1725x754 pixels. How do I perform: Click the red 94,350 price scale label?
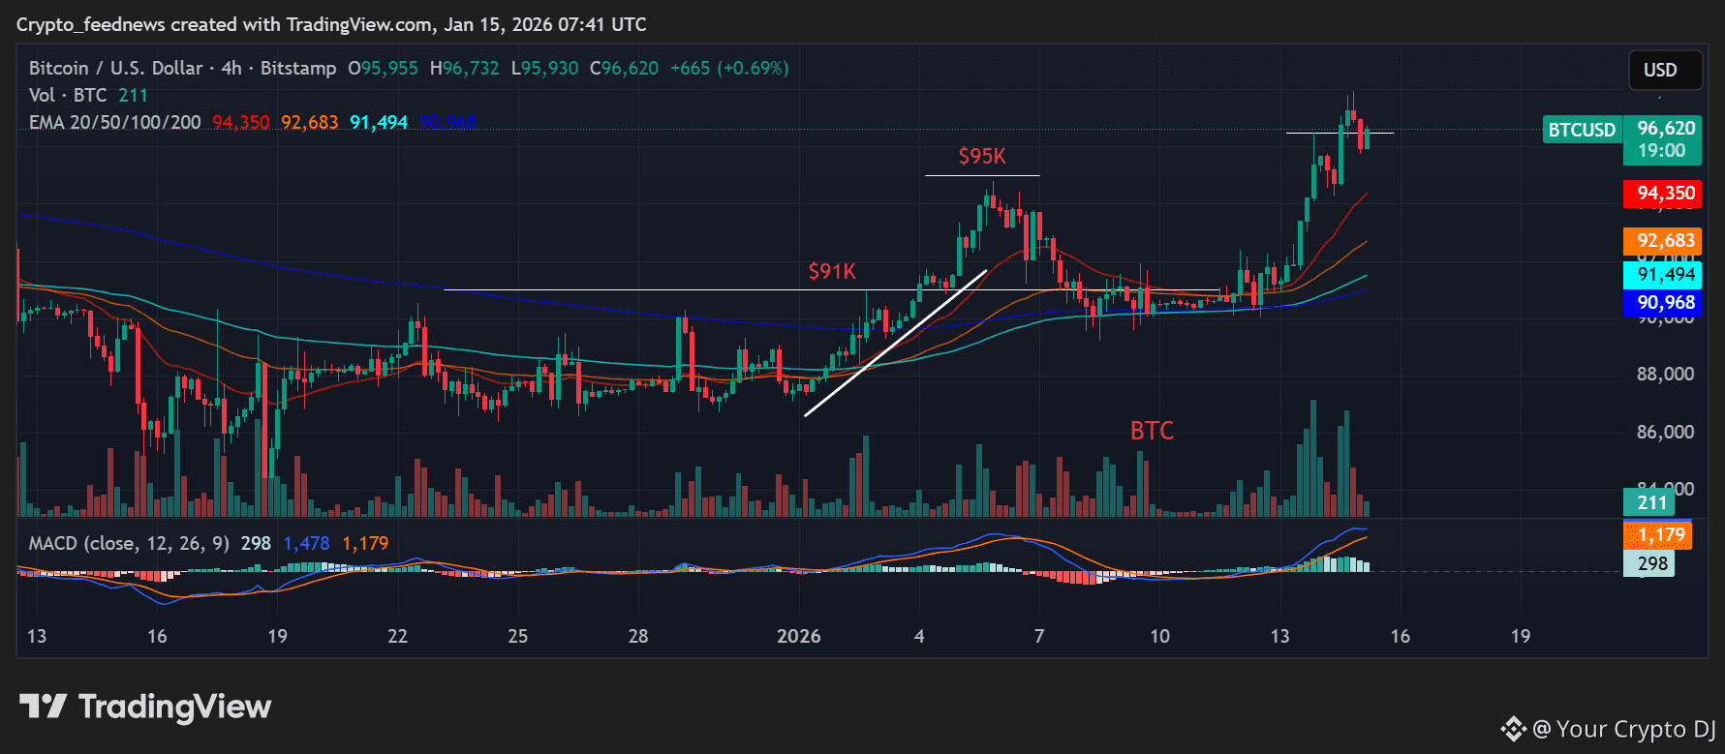click(x=1662, y=194)
